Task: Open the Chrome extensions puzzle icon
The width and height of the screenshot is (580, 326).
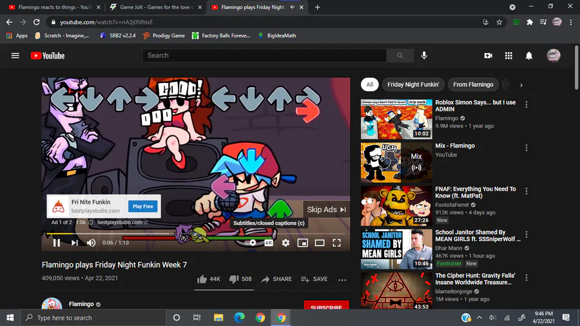Action: (x=530, y=22)
